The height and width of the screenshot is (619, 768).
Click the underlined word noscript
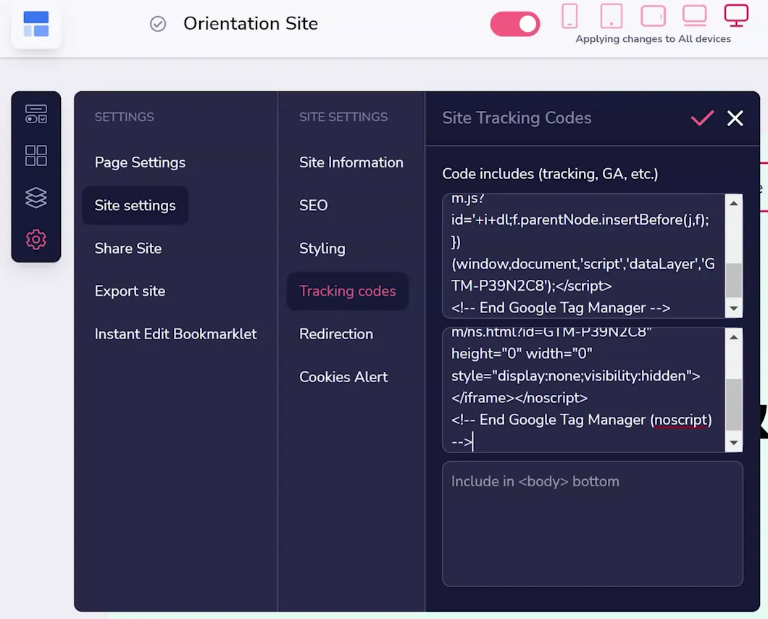coord(681,420)
